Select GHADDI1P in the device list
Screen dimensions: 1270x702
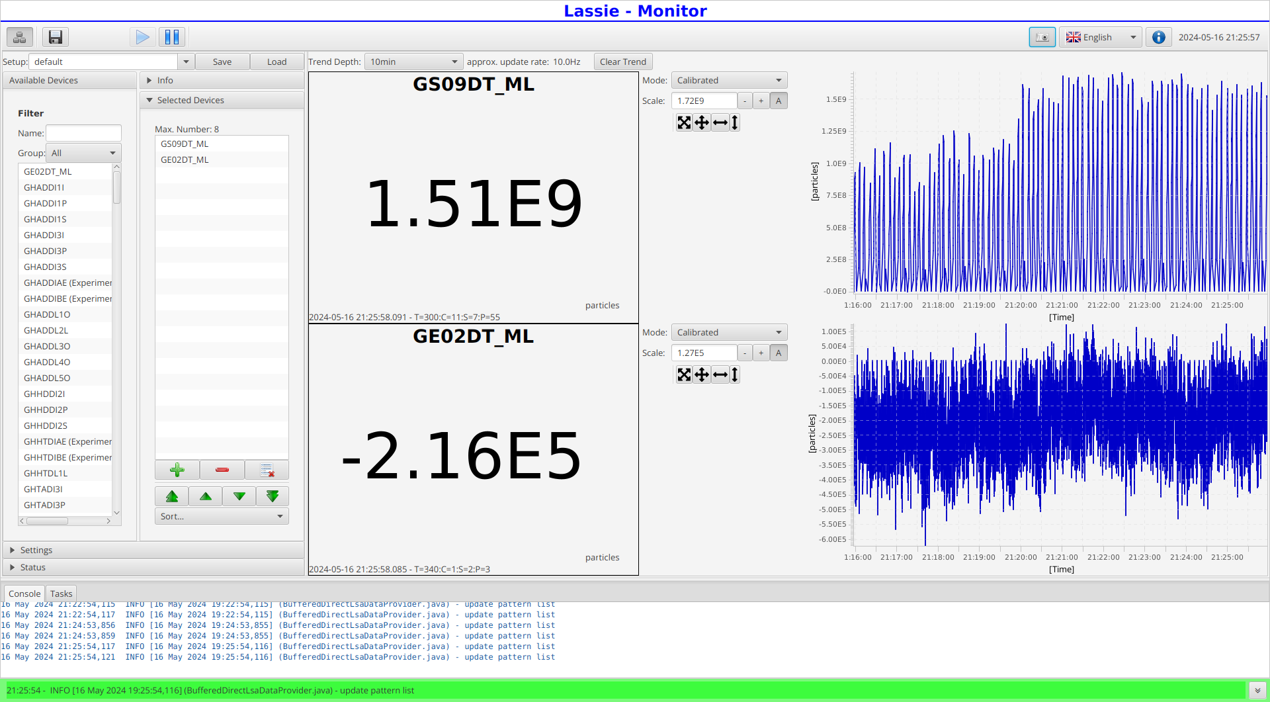(65, 203)
